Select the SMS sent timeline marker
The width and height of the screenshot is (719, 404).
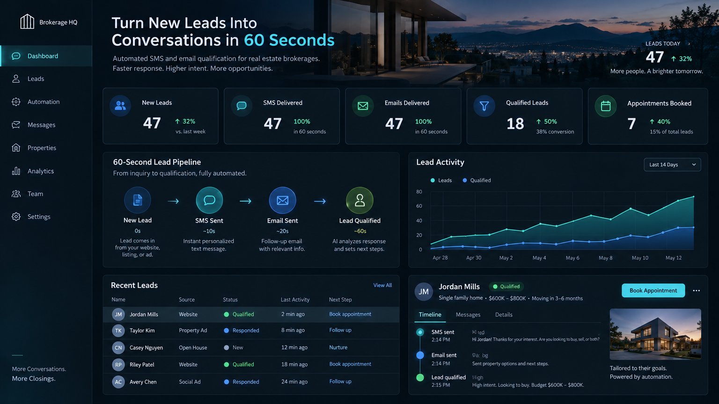420,332
